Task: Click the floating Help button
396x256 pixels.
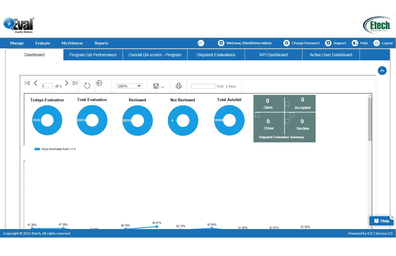Action: tap(381, 221)
